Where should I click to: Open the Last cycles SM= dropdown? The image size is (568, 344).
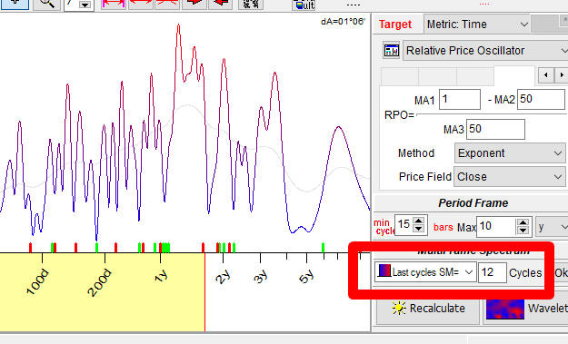click(x=425, y=272)
